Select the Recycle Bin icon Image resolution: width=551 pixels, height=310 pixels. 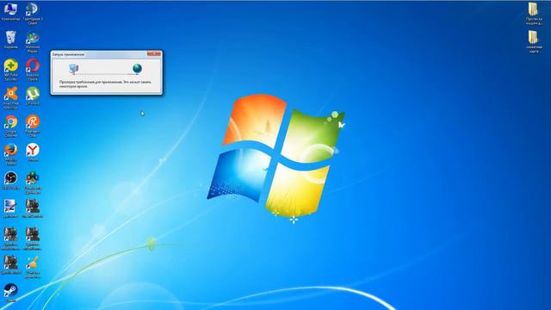(11, 40)
